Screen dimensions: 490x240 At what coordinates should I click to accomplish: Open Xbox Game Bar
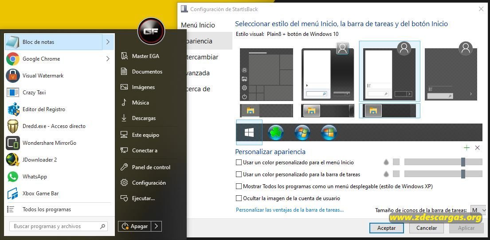pyautogui.click(x=60, y=194)
